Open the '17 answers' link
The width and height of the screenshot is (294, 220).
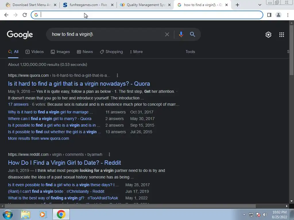click(18, 104)
